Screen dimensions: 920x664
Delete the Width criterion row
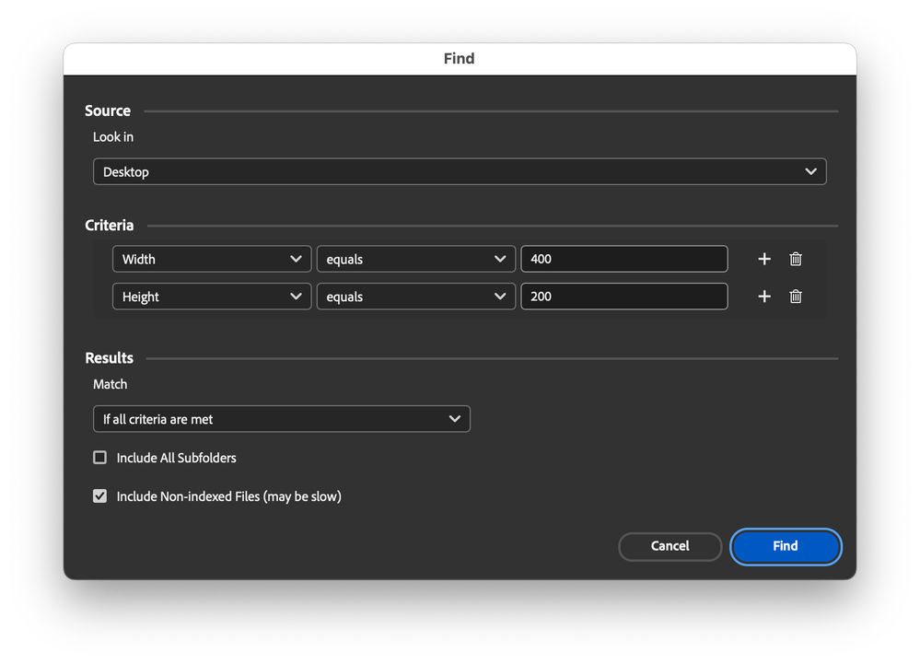(796, 259)
